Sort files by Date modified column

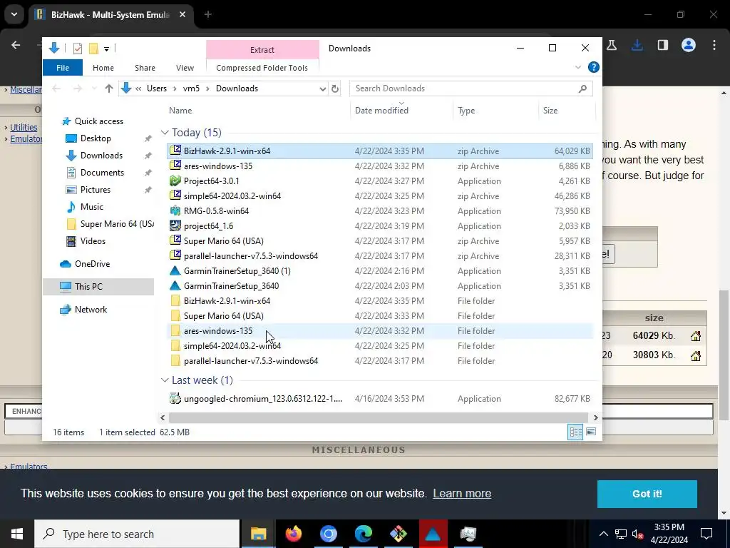[x=381, y=111]
